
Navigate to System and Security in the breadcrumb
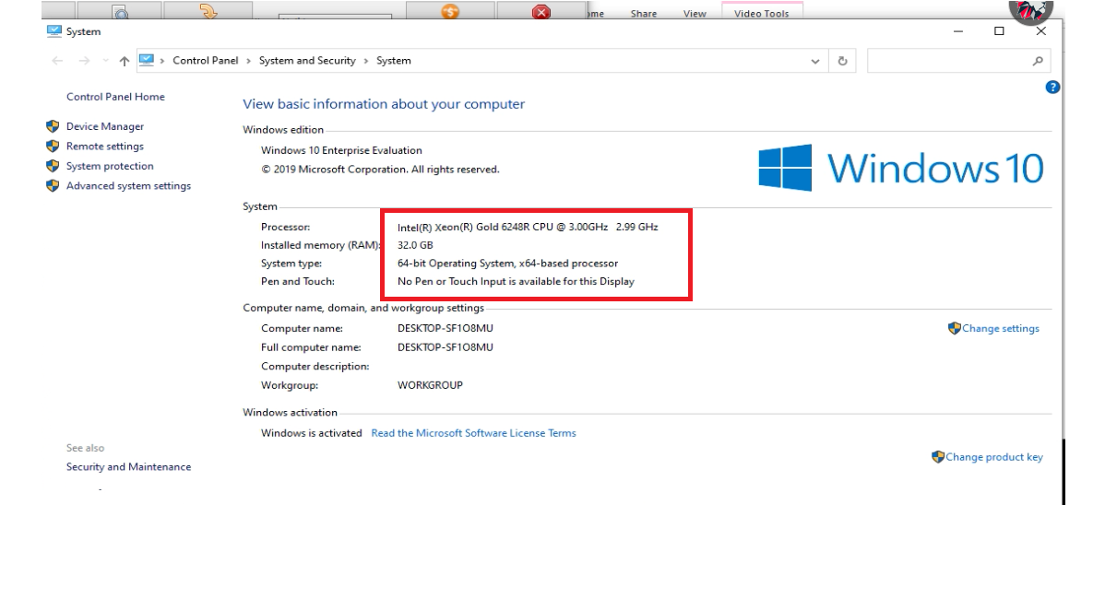(x=307, y=61)
